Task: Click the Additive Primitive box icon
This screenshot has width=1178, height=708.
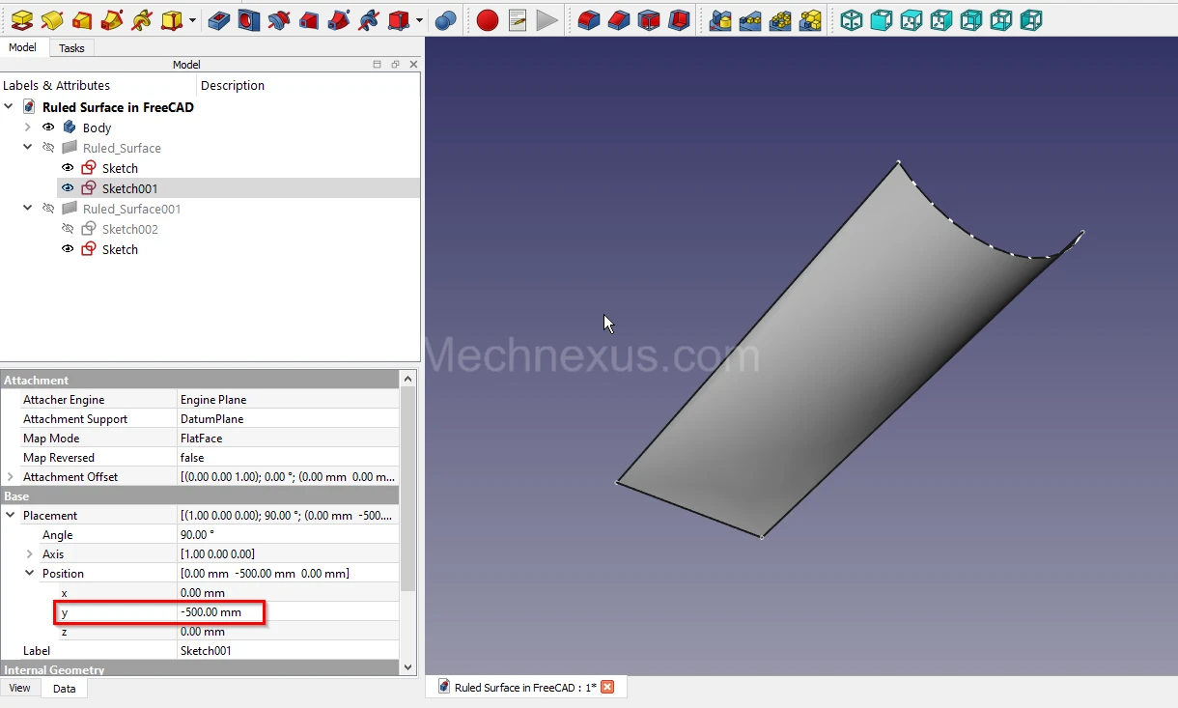Action: [172, 19]
